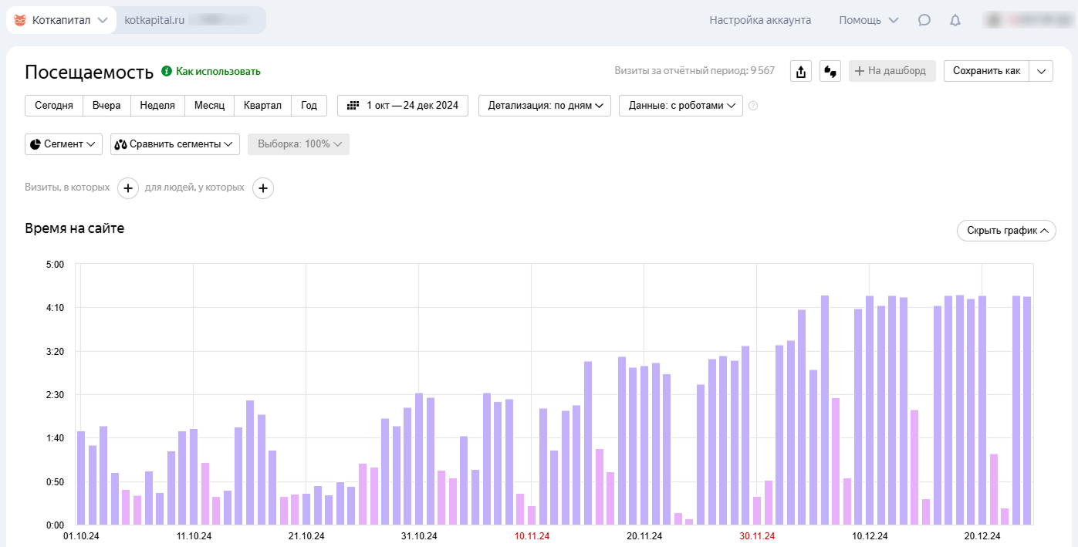
Task: Open the calendar date range picker
Action: click(403, 106)
